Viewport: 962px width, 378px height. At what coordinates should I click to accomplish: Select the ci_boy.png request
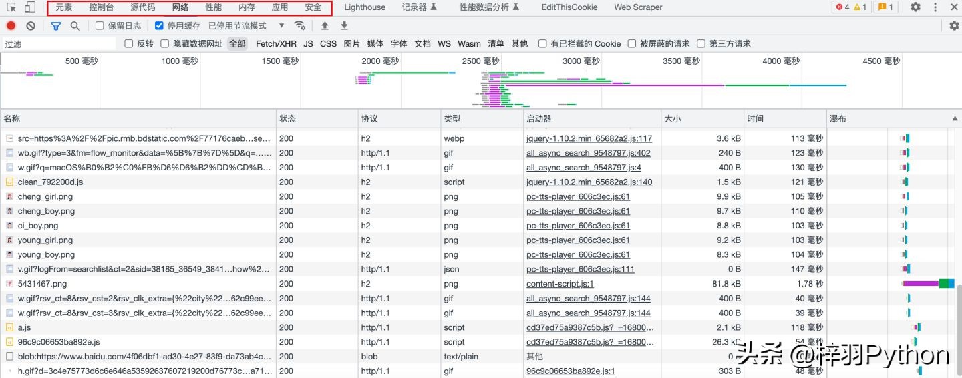478,226
